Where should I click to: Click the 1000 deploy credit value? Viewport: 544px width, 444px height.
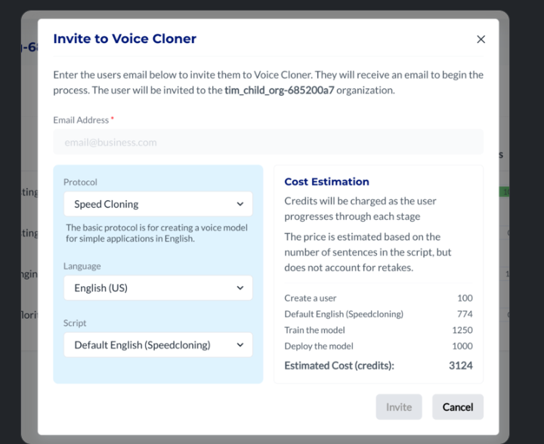point(462,346)
